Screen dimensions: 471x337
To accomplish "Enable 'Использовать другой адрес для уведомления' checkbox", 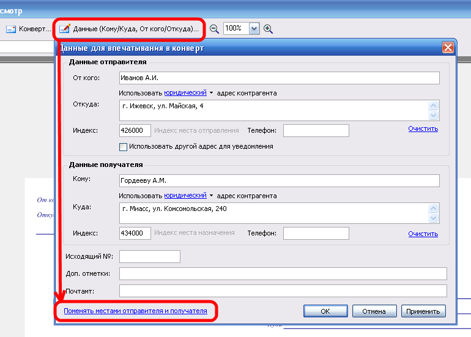I will (123, 147).
